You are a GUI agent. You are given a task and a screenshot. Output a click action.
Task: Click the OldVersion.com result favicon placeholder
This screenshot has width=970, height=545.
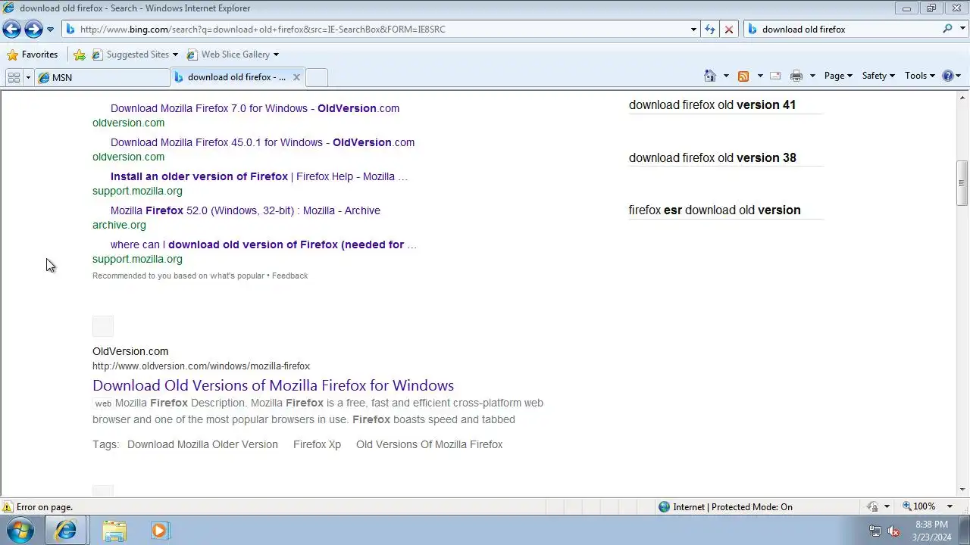tap(103, 326)
